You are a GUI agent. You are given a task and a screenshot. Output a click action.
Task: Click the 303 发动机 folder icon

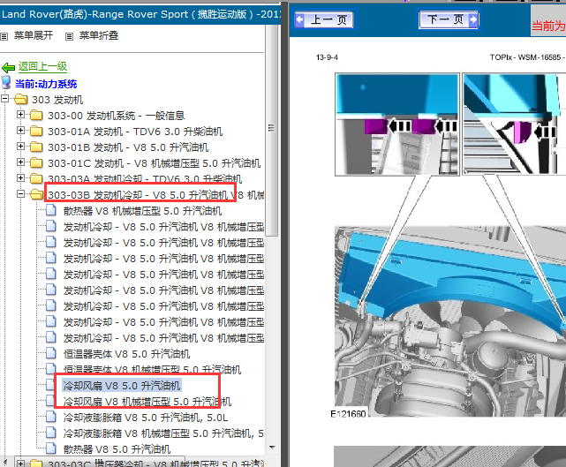click(x=21, y=99)
